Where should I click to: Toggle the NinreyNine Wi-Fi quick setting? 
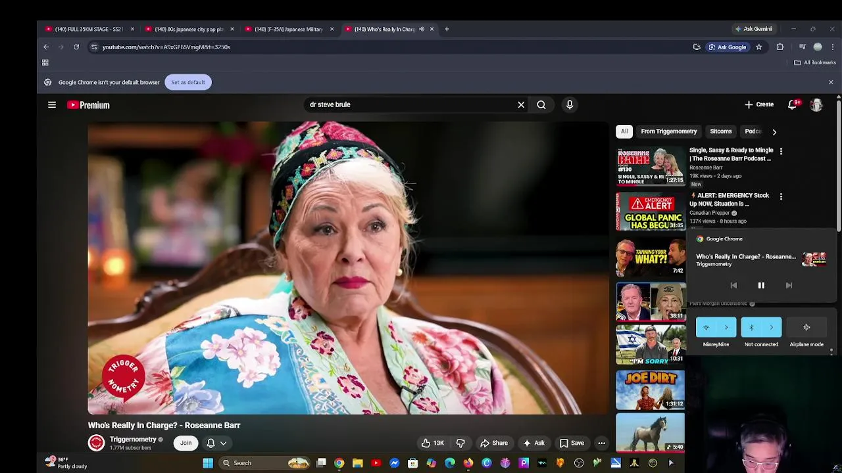706,327
